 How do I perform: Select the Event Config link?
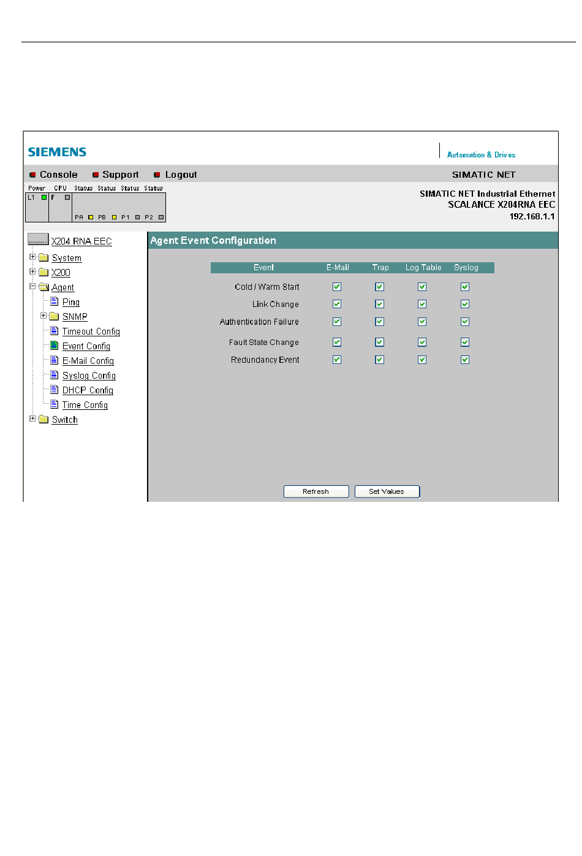pos(86,346)
